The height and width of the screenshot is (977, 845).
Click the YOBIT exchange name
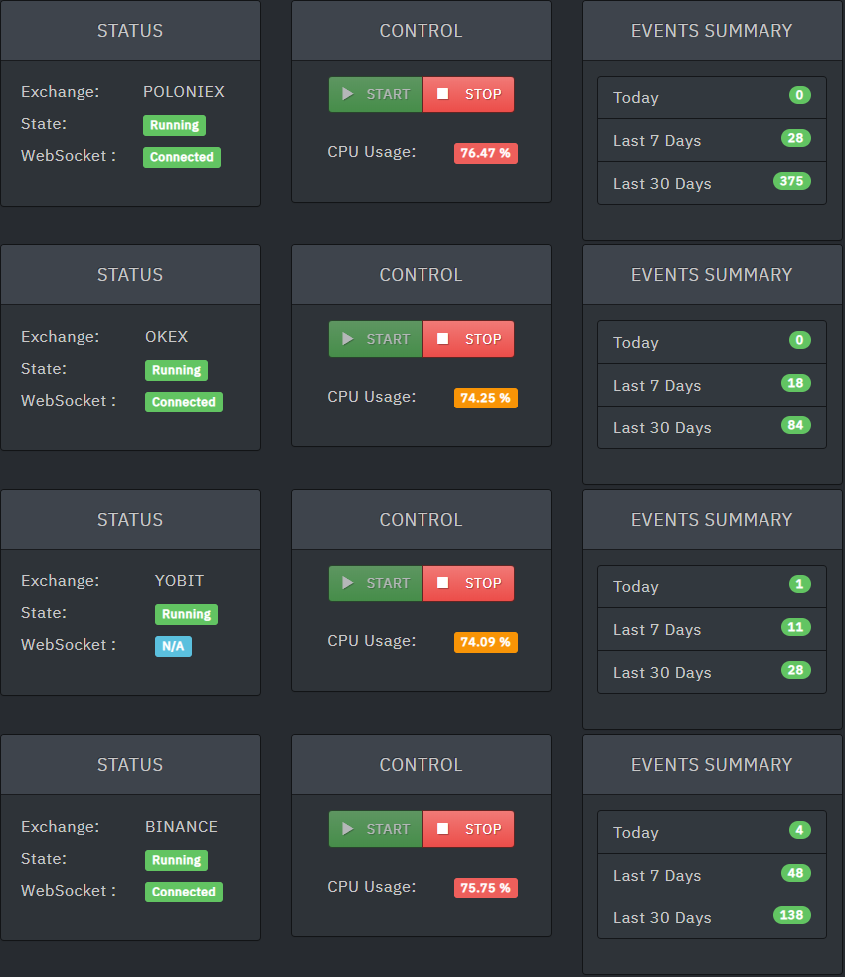pyautogui.click(x=180, y=580)
